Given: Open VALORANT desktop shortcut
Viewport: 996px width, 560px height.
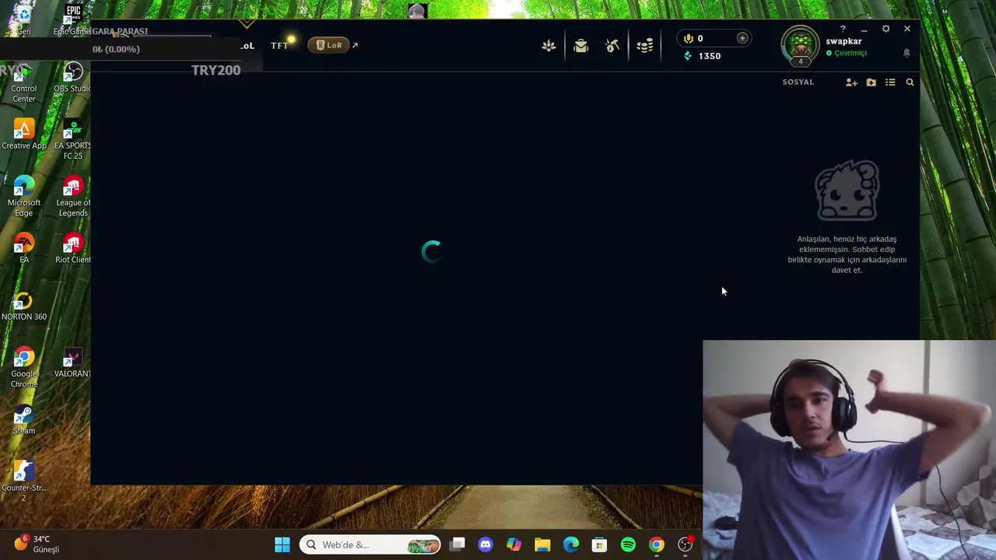Looking at the screenshot, I should point(72,362).
